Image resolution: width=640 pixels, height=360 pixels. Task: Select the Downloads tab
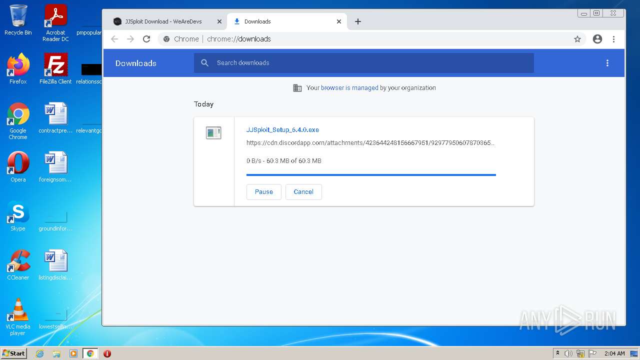click(286, 21)
